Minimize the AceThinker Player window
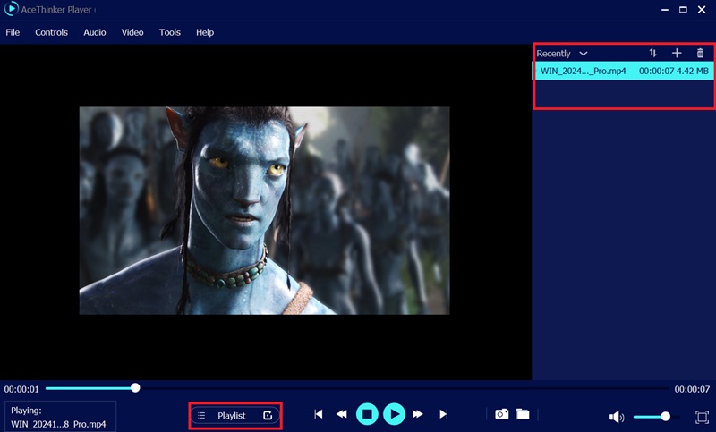 click(x=665, y=10)
